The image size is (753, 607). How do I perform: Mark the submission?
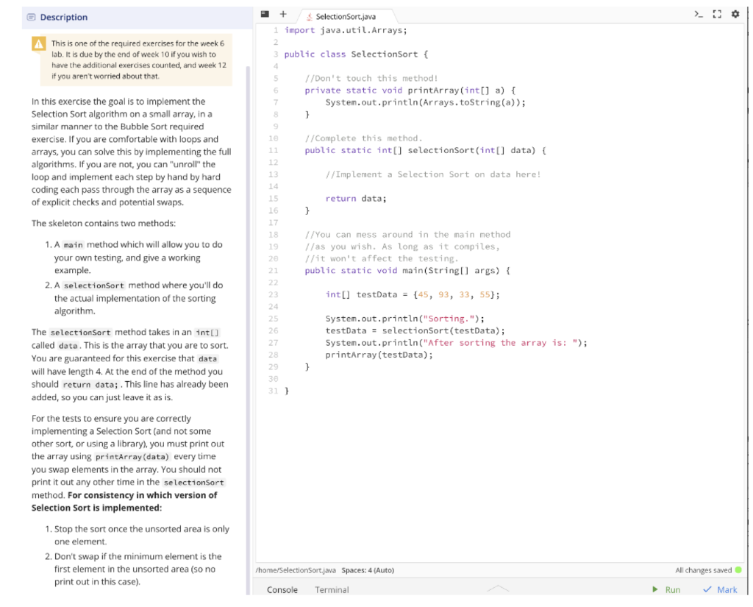click(x=720, y=589)
